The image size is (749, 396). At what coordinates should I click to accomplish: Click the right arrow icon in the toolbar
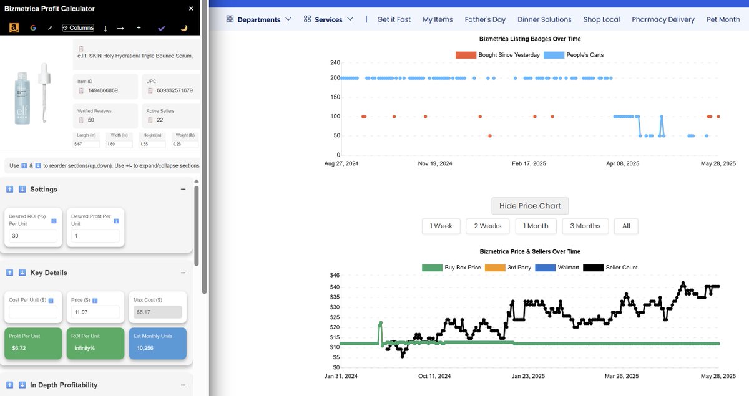coord(122,28)
